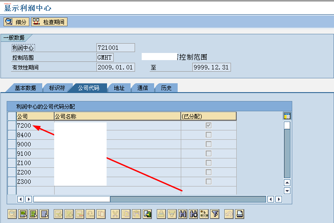
Task: Open the table column settings icon
Action: point(287,116)
